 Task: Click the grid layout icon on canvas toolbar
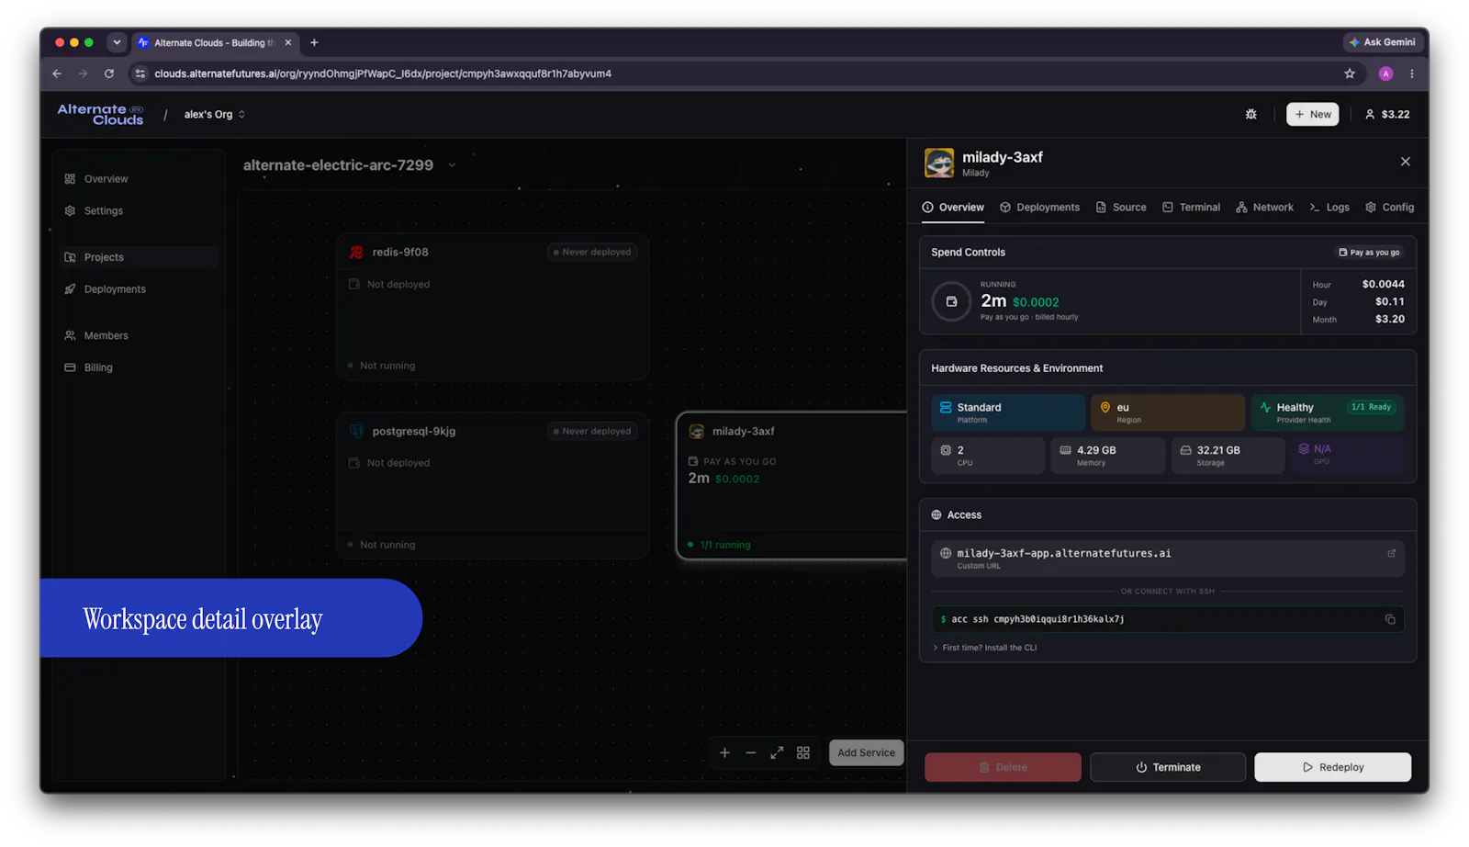tap(803, 752)
